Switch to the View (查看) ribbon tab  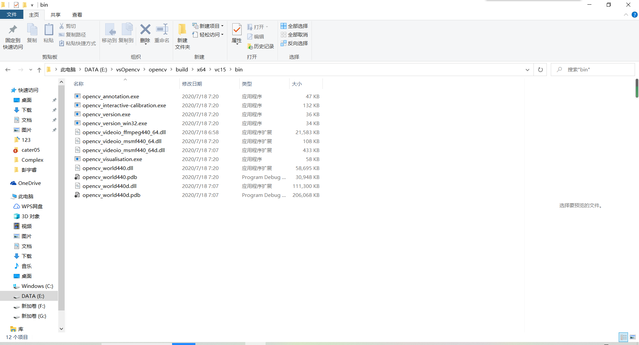click(77, 15)
